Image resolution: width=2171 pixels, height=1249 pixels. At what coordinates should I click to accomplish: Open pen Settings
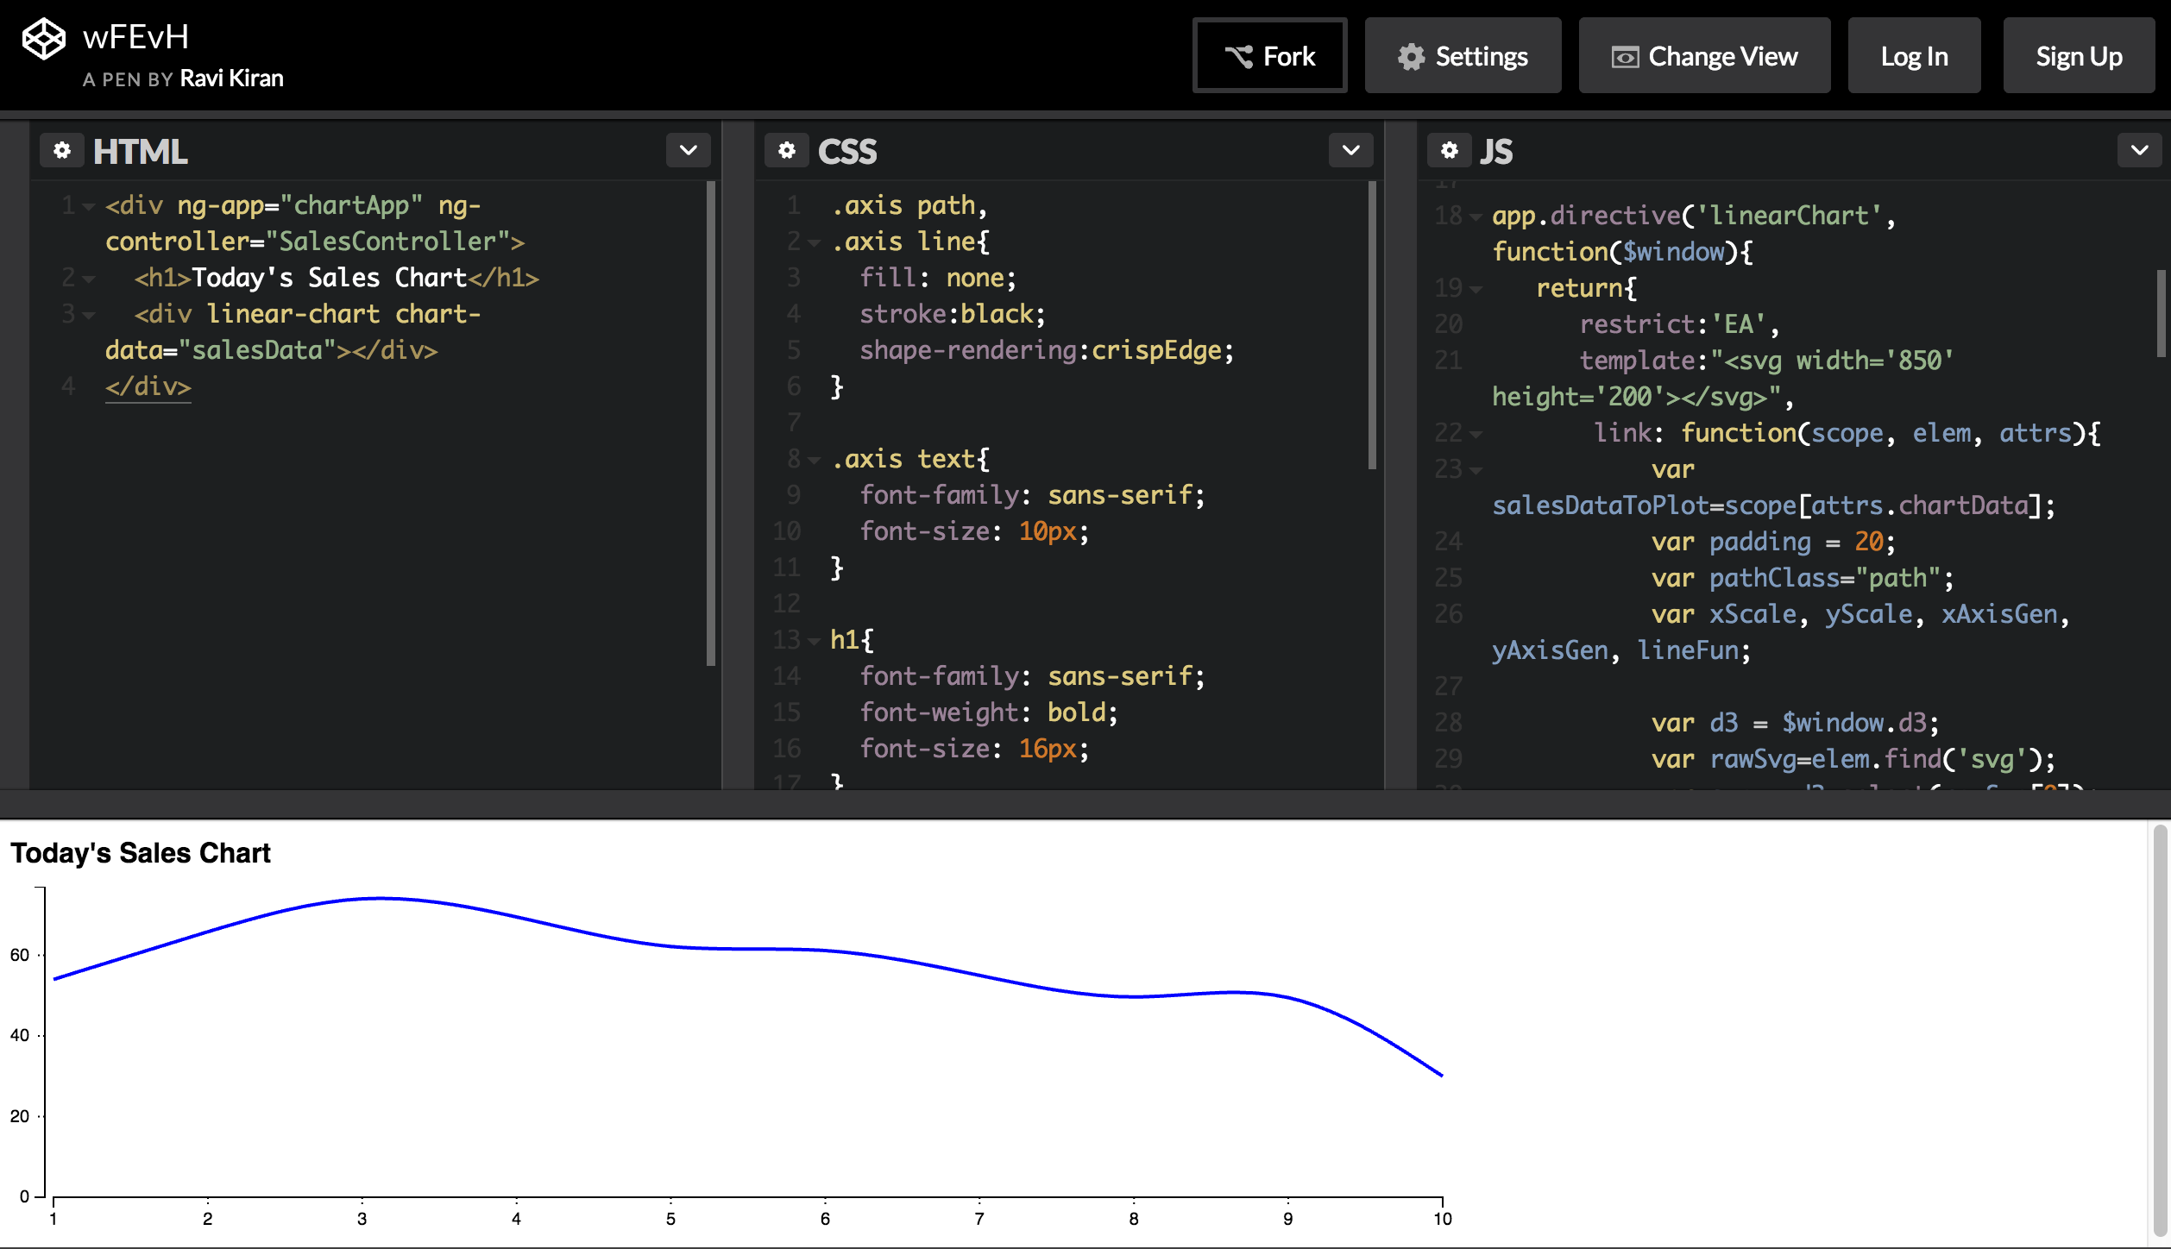click(1463, 56)
